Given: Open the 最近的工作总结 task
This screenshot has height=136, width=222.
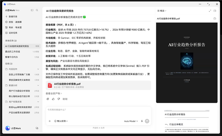Looking at the screenshot, I should pyautogui.click(x=22, y=52).
